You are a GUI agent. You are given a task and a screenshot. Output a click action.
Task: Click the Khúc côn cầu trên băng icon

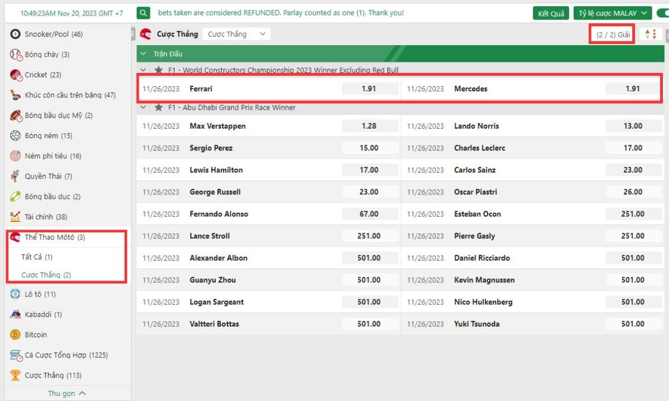click(16, 95)
